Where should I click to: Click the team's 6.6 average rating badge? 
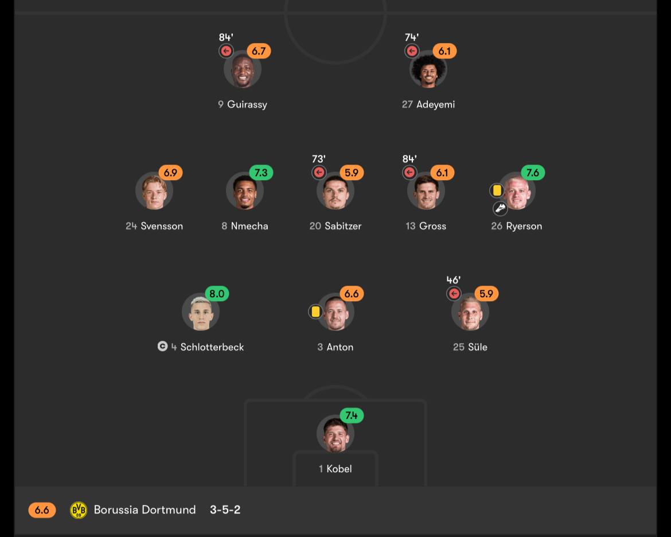pos(42,510)
